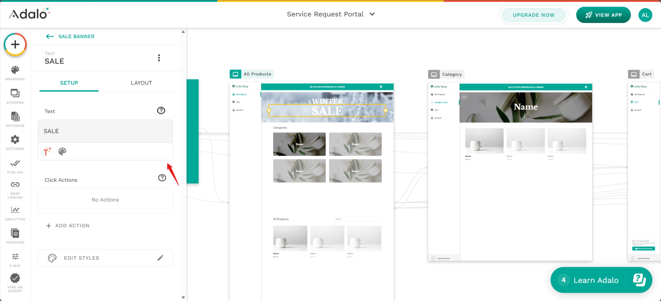Open Hire an Expert

[15, 283]
